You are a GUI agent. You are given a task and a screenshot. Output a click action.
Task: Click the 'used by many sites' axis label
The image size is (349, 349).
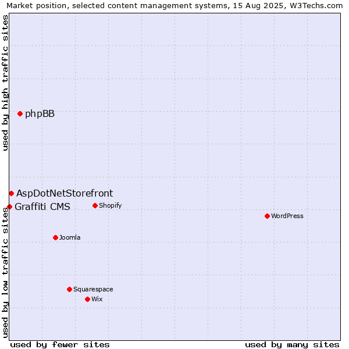(x=292, y=345)
